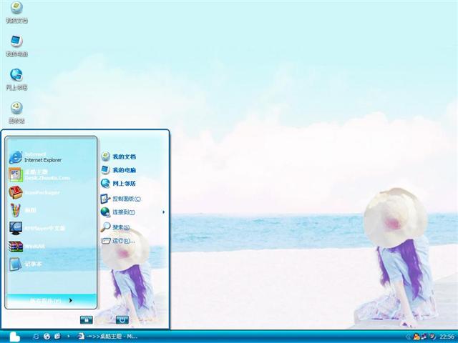Screen dimensions: 458x343
Task: Open WinRAR from the start menu
Action: pyautogui.click(x=27, y=246)
